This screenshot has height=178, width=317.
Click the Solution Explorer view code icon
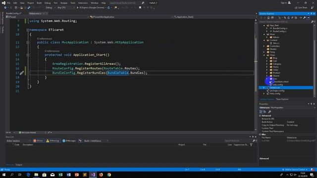click(301, 18)
